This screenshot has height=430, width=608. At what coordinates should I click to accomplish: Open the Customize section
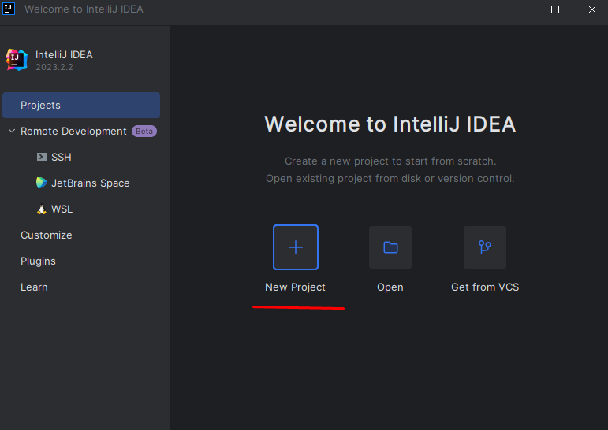click(x=47, y=235)
